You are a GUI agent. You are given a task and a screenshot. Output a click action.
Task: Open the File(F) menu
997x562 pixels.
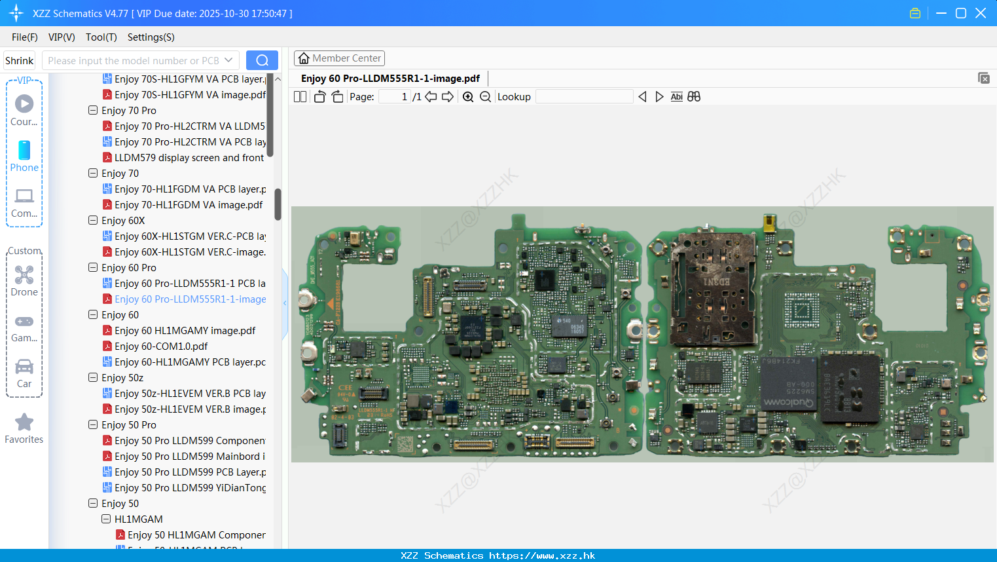coord(25,37)
